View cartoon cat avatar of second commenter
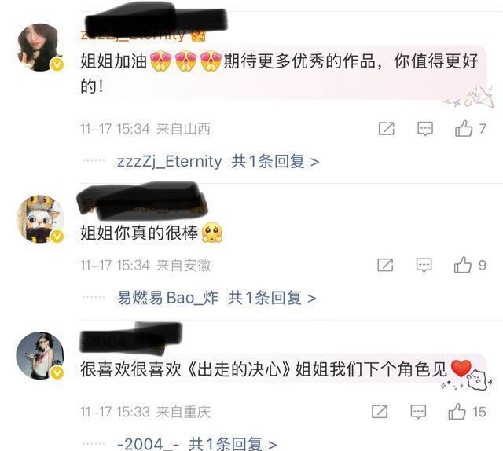Image resolution: width=503 pixels, height=451 pixels. pyautogui.click(x=40, y=219)
